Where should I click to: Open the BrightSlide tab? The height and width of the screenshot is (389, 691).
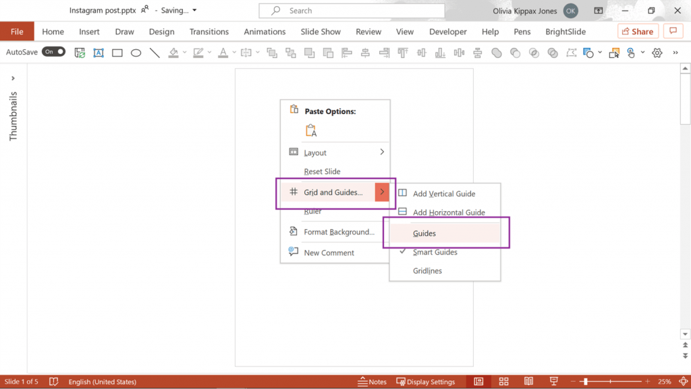click(x=565, y=32)
